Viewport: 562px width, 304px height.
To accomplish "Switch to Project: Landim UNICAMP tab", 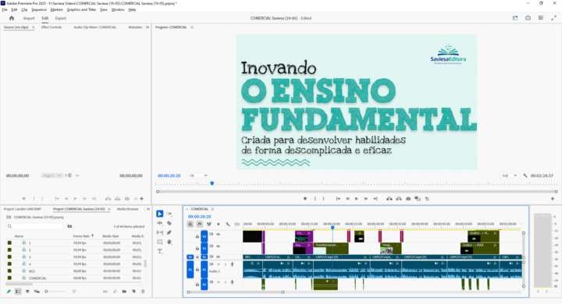I will pos(23,209).
